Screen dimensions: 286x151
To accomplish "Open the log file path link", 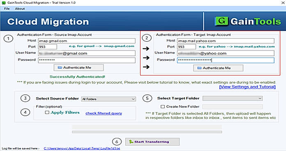I will [82, 149].
